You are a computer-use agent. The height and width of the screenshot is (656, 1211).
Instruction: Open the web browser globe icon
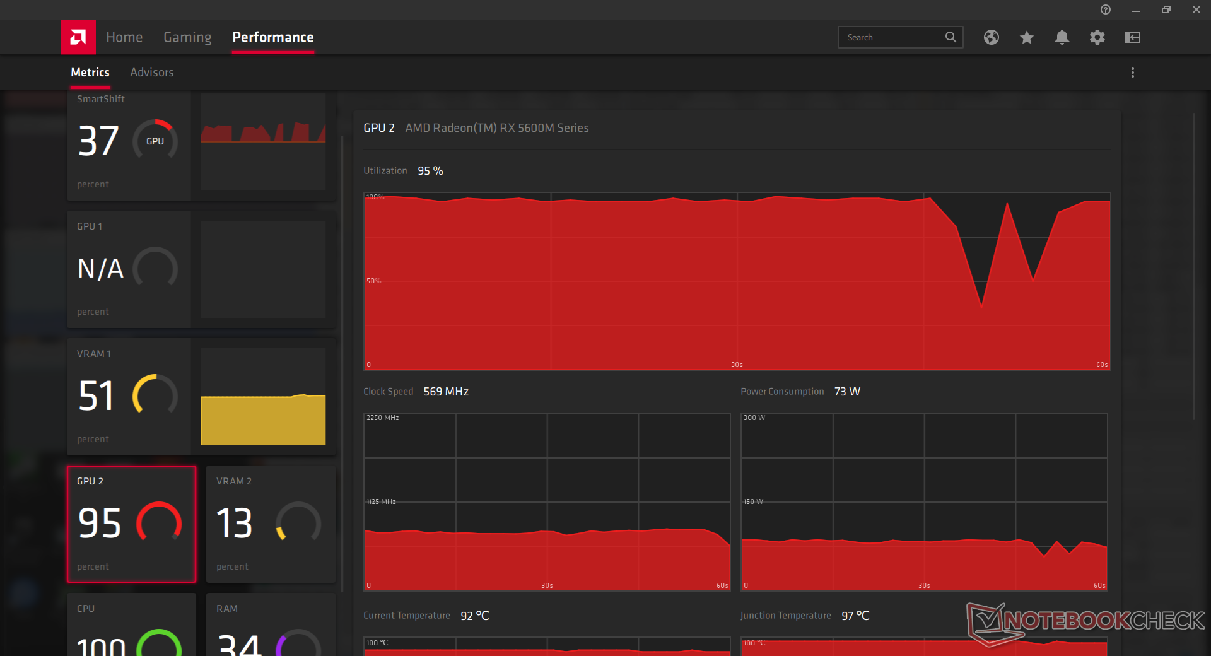992,37
